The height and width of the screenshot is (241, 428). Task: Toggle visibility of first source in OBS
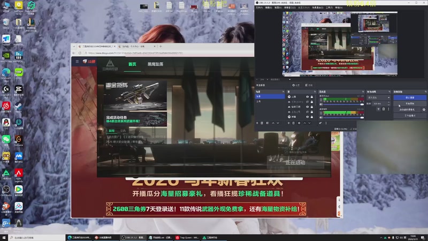(307, 97)
